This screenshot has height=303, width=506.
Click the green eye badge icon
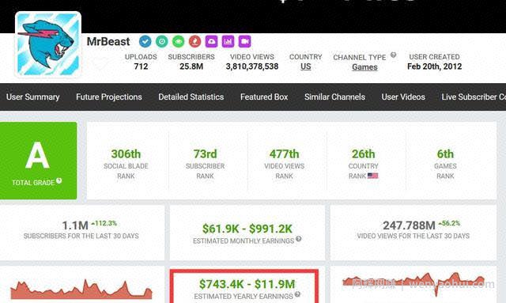click(x=178, y=41)
